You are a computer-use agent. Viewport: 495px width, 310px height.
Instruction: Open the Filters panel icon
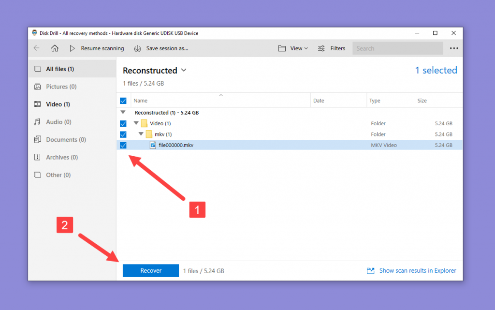tap(320, 48)
